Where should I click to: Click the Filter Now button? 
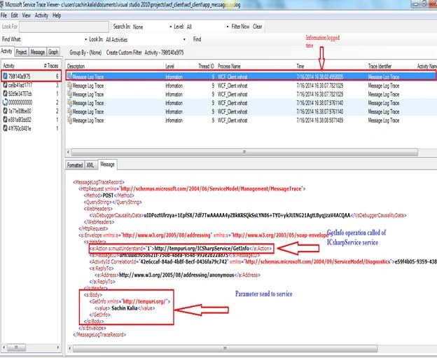240,27
